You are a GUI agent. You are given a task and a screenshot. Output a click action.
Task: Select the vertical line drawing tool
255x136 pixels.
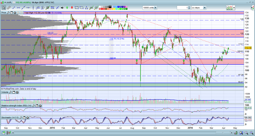[33, 8]
